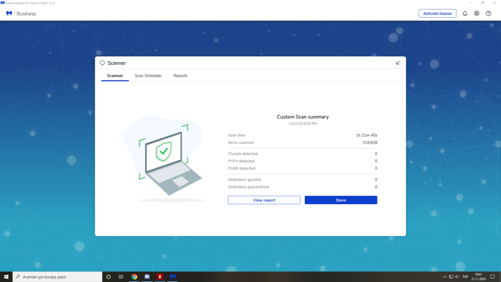
Task: Close the Malwarebytes window
Action: coord(494,3)
